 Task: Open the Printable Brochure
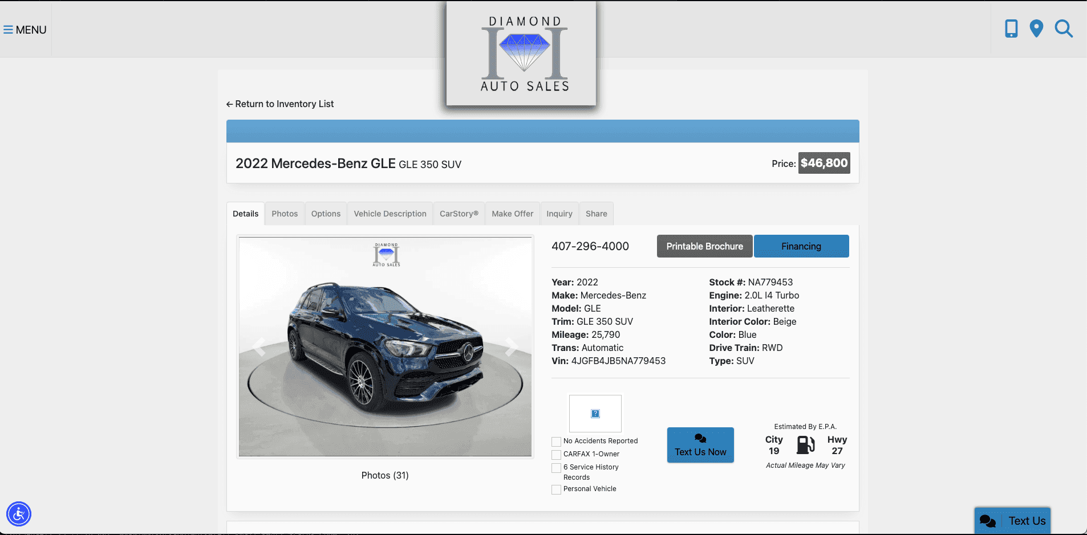click(704, 246)
